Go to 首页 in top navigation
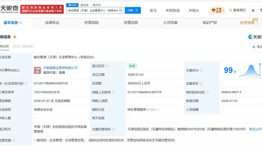 pos(153,11)
